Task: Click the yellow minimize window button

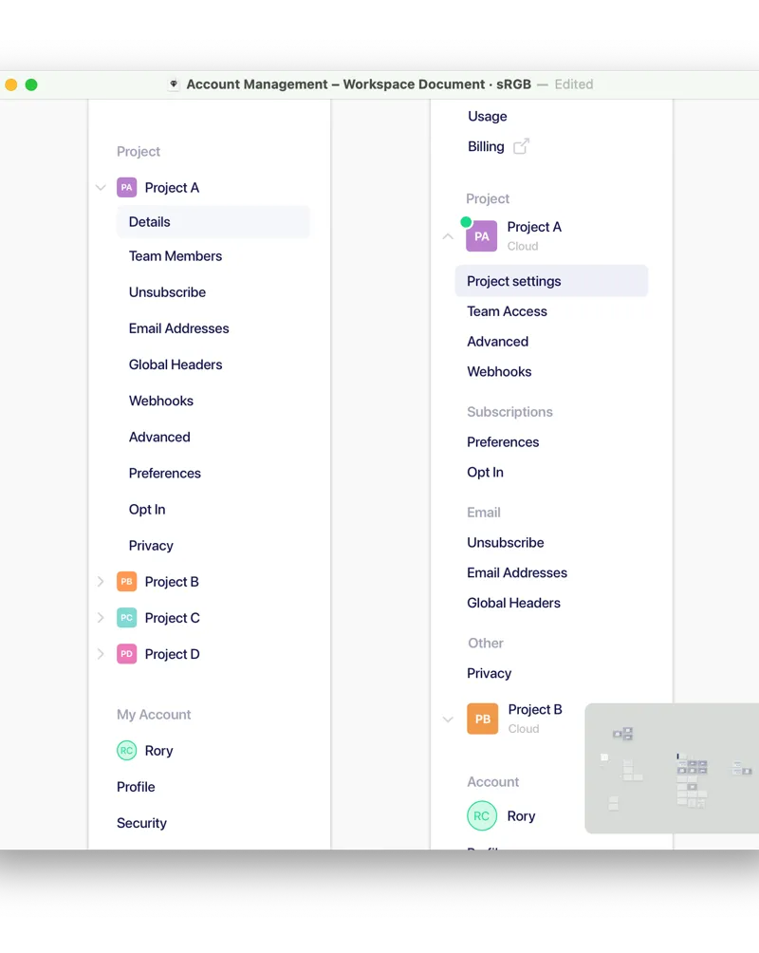Action: 11,84
